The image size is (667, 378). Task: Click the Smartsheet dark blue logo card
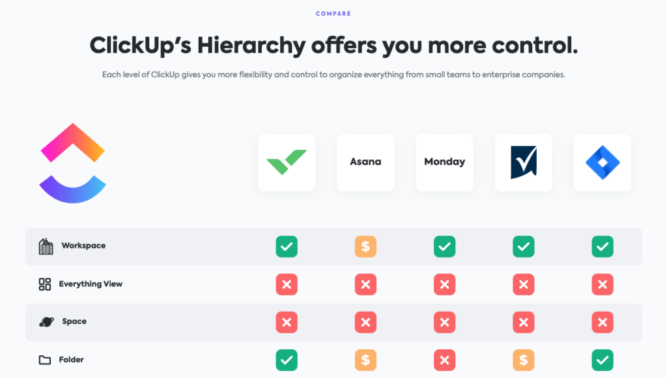click(x=524, y=163)
